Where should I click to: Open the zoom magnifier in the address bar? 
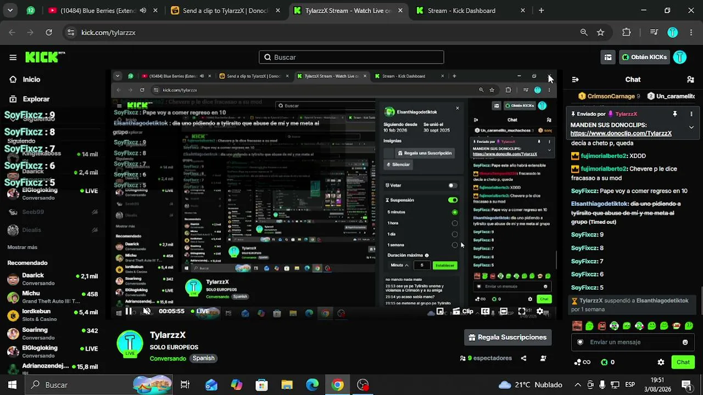point(584,32)
